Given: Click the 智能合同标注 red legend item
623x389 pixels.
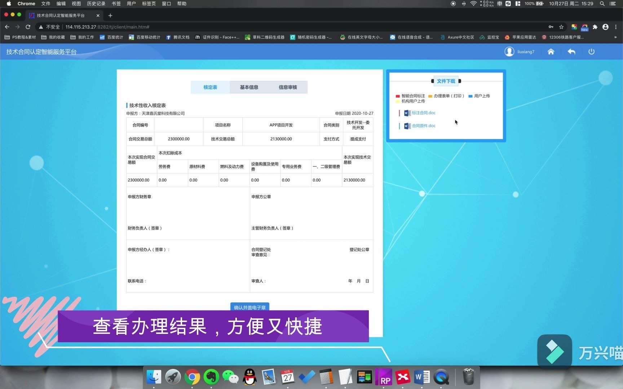Looking at the screenshot, I should point(410,96).
